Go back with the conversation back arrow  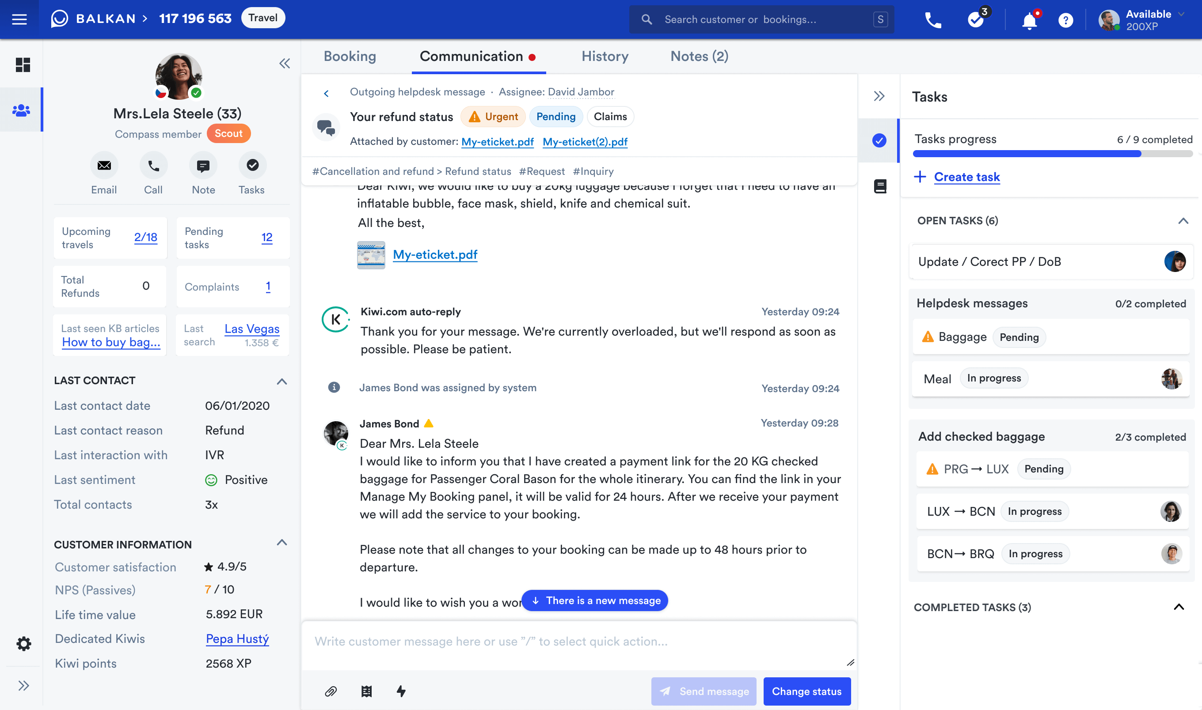point(326,93)
